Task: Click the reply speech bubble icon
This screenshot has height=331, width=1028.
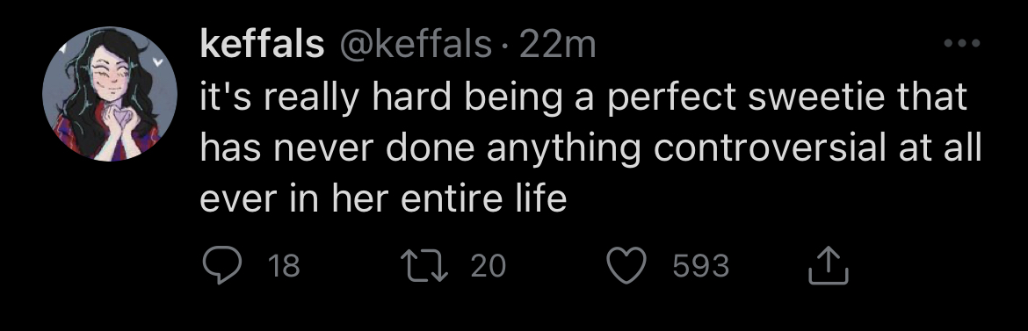Action: pos(221,265)
